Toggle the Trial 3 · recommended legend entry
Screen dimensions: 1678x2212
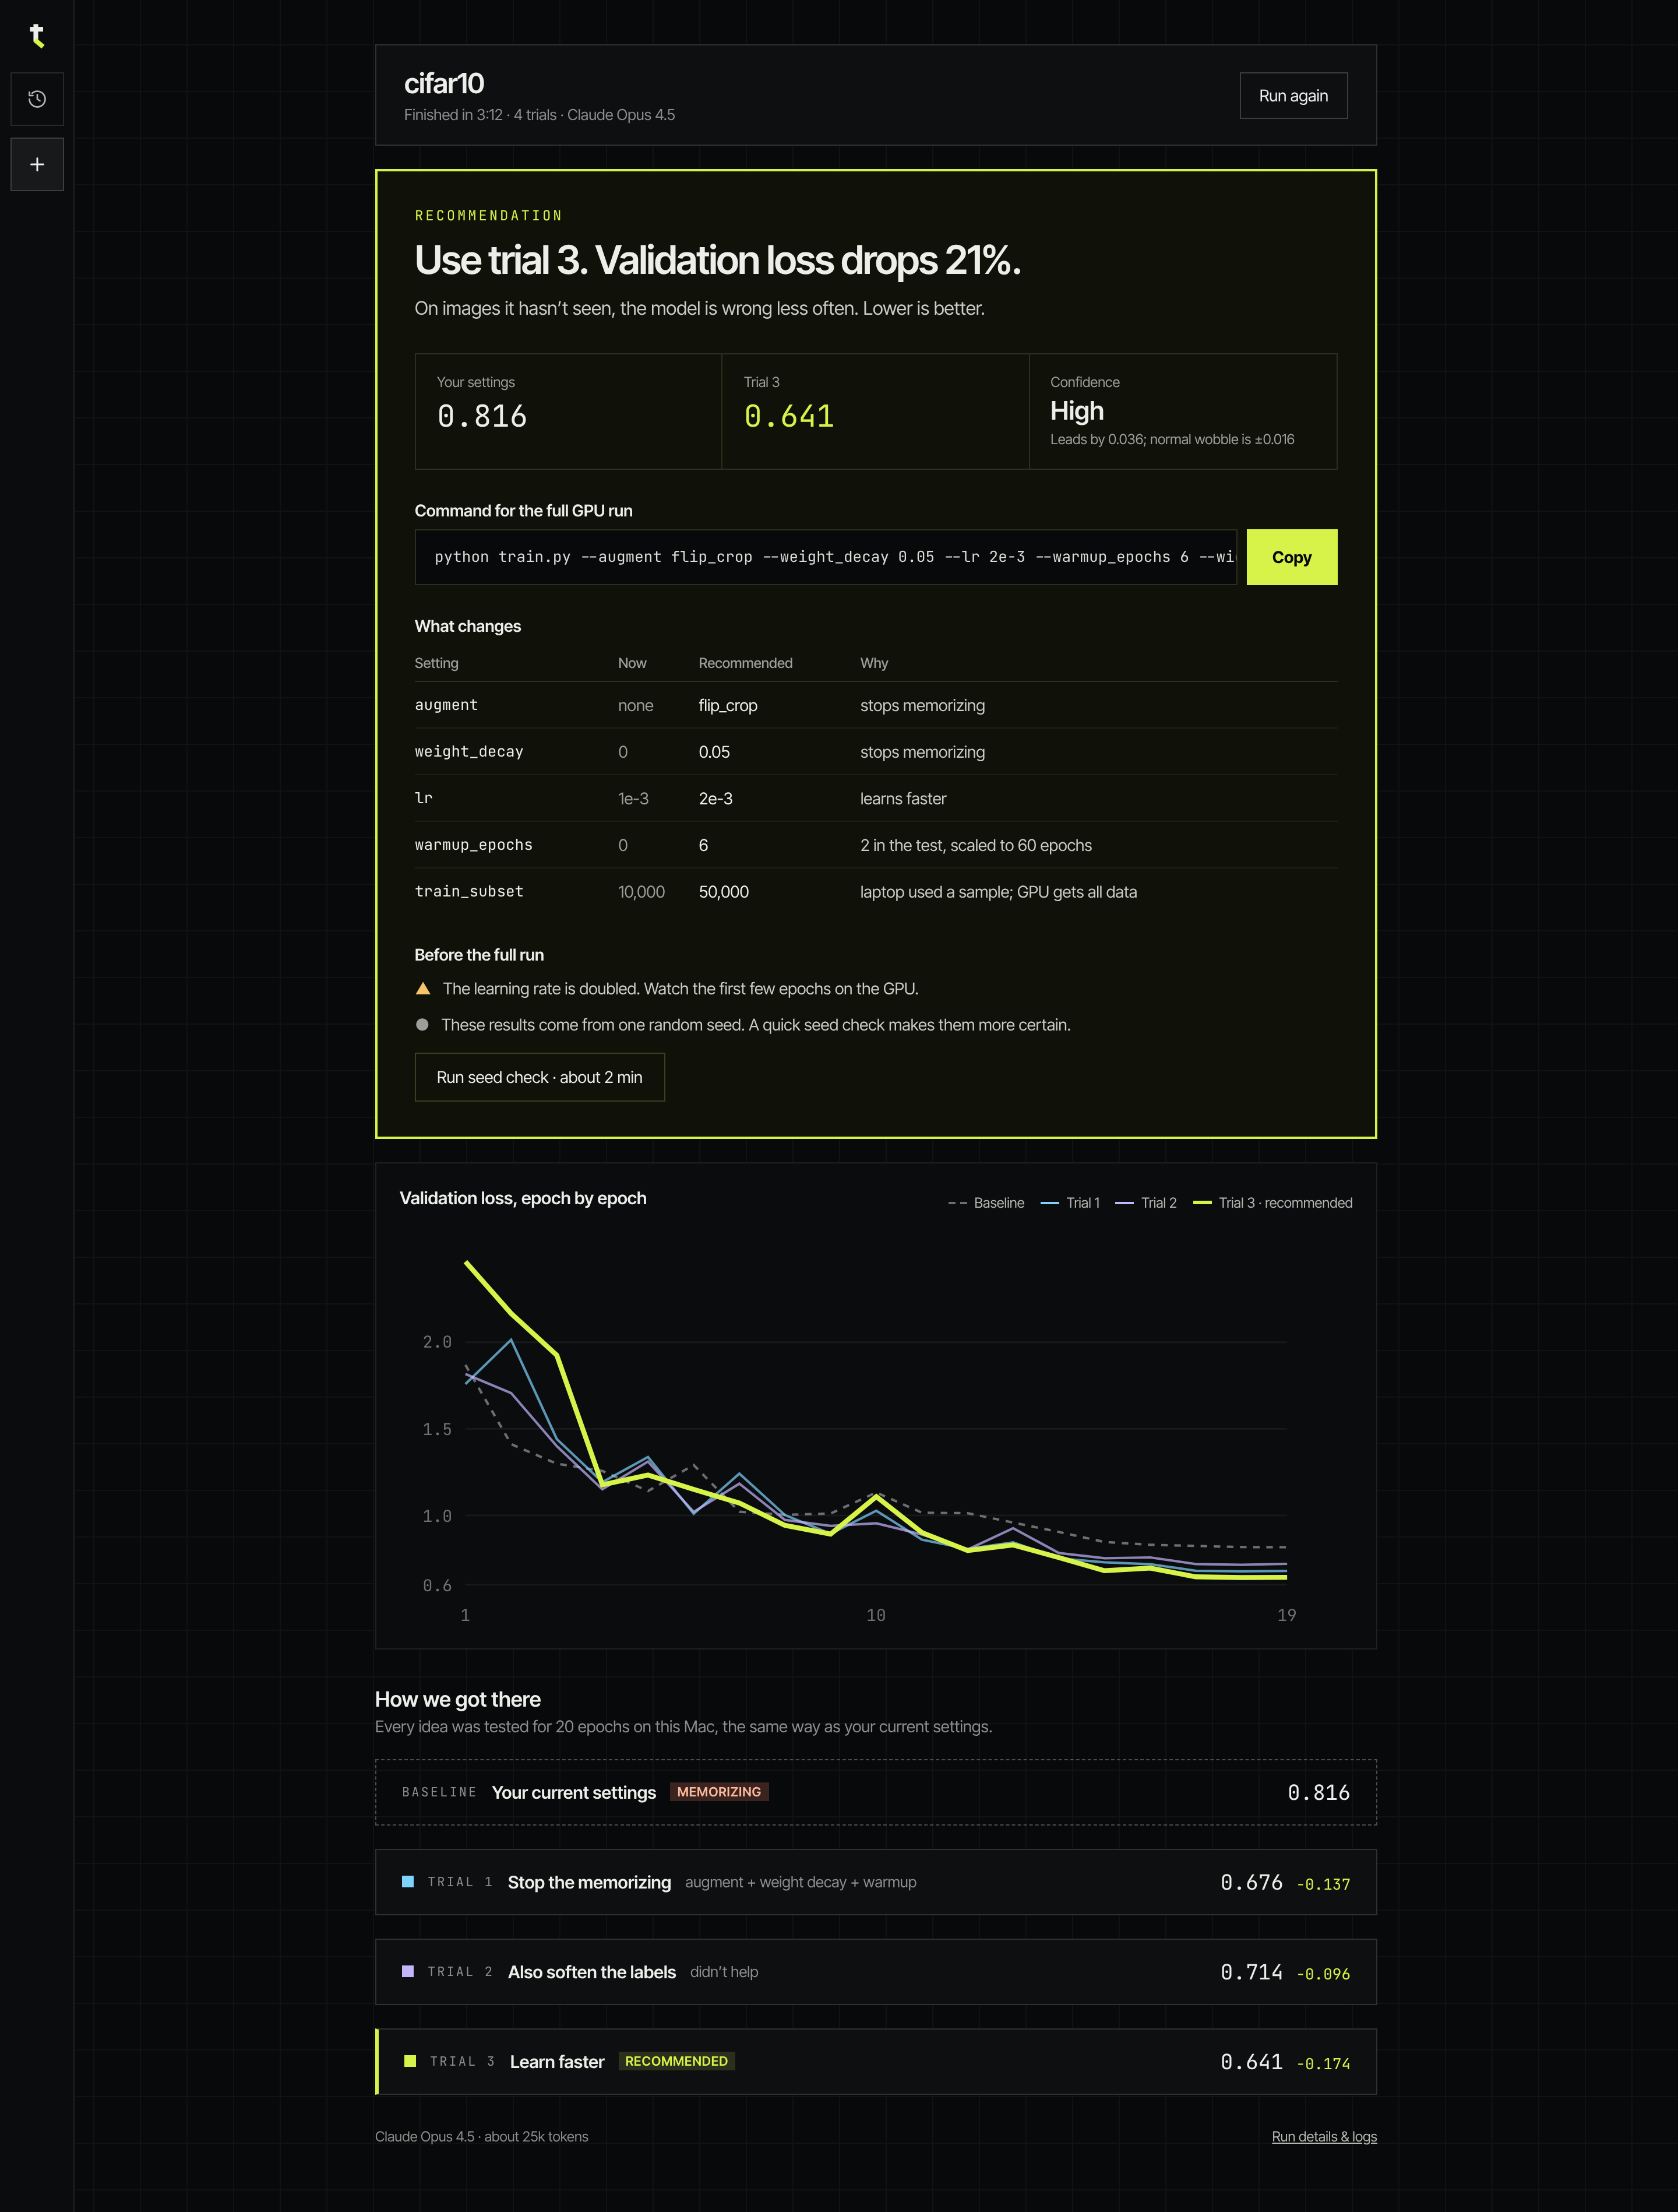[x=1273, y=1203]
